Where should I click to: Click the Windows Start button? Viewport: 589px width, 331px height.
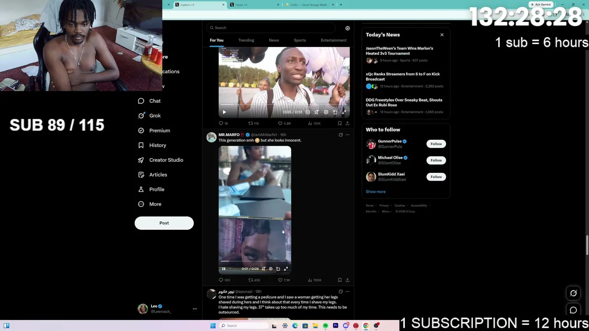tap(213, 325)
